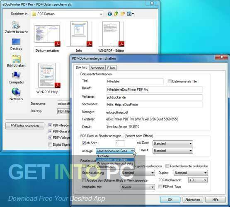Open the Dateityp dropdown in save dialog
The image size is (230, 207).
point(64,111)
